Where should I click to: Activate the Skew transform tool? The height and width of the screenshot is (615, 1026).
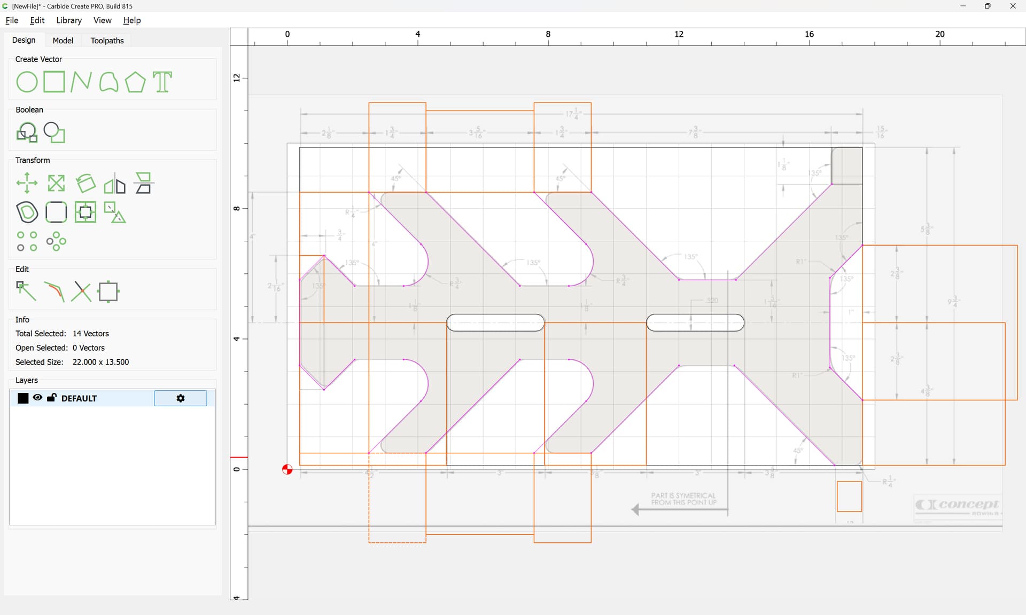click(143, 183)
